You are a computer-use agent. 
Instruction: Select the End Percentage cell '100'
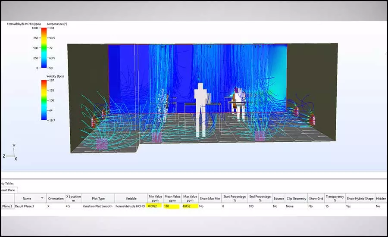pyautogui.click(x=260, y=206)
